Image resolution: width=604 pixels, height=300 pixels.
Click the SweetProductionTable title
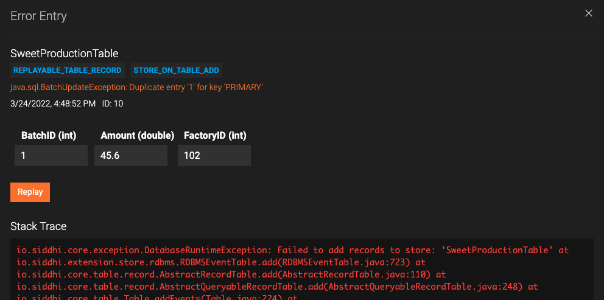point(65,54)
